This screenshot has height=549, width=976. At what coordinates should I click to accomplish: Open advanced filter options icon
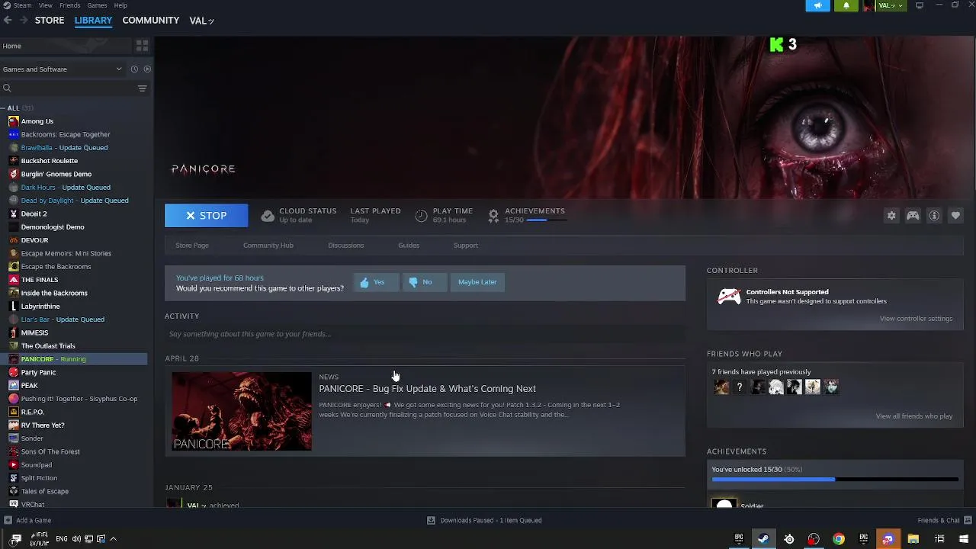coord(142,88)
